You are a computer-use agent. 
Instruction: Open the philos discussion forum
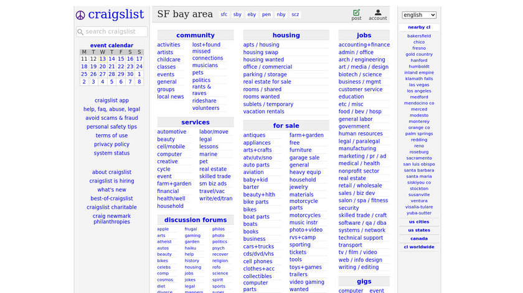pyautogui.click(x=218, y=229)
